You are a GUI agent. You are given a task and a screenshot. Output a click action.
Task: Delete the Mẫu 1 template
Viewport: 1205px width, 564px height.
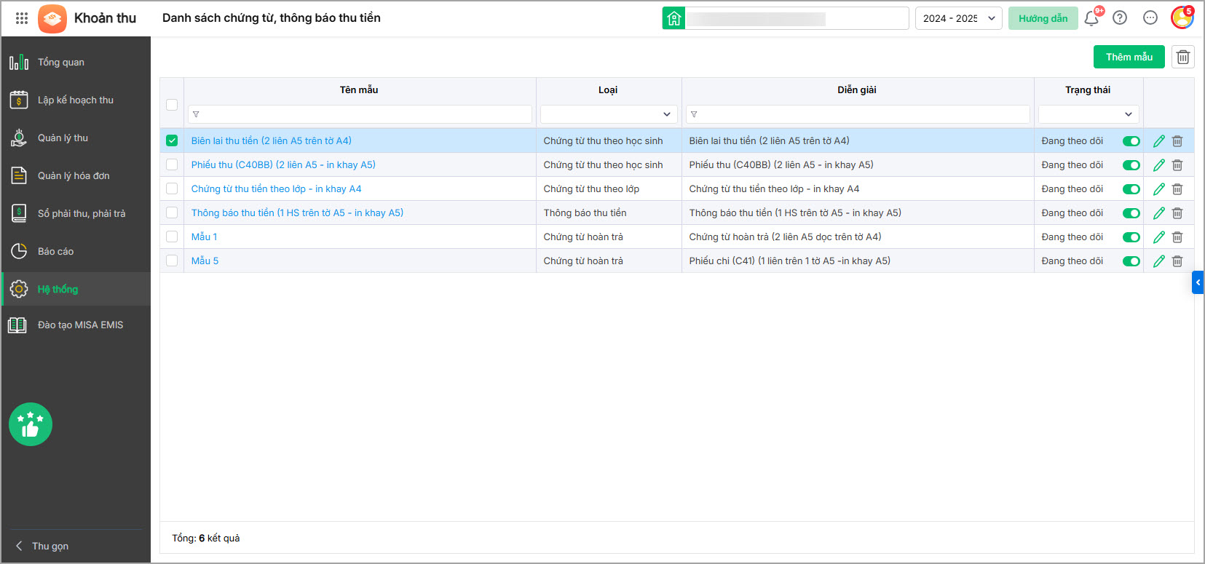1177,237
